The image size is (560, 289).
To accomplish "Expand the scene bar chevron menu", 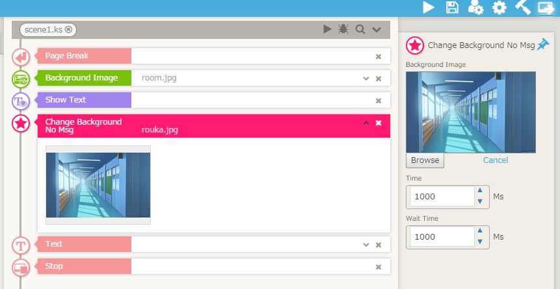I will coord(377,30).
